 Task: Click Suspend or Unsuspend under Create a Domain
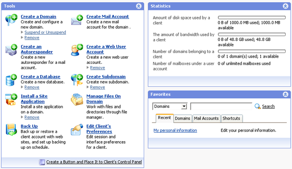click(x=45, y=32)
